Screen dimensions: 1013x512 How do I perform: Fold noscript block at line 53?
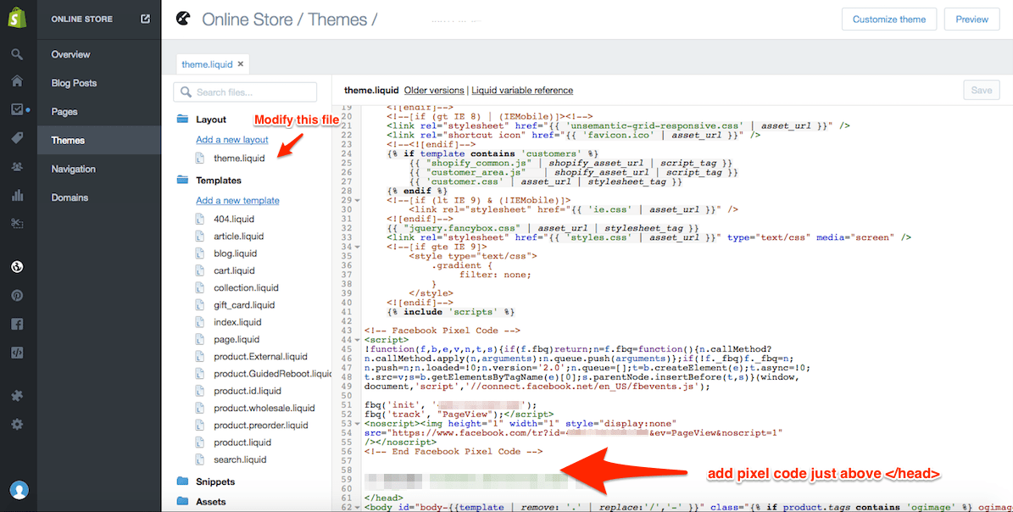click(x=357, y=422)
